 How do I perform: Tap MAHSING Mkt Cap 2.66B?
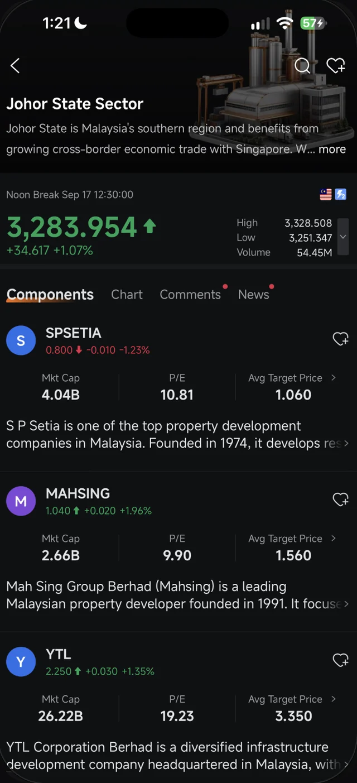pyautogui.click(x=61, y=556)
